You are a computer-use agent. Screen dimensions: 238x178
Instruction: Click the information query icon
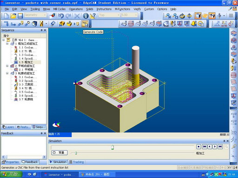(86, 16)
